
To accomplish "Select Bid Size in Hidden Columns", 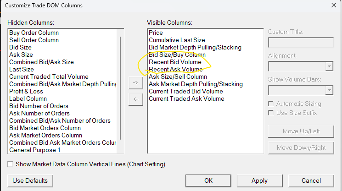I will [20, 47].
